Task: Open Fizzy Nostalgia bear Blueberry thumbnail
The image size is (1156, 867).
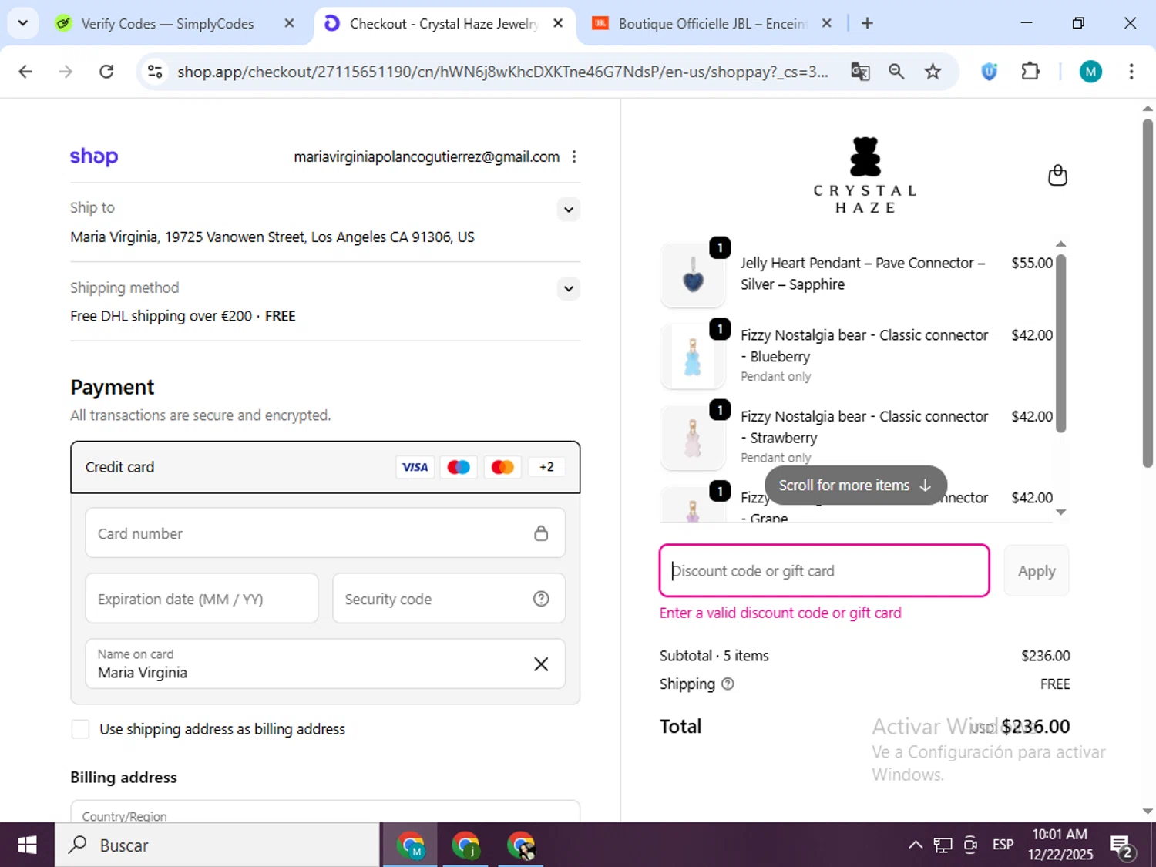Action: click(693, 356)
